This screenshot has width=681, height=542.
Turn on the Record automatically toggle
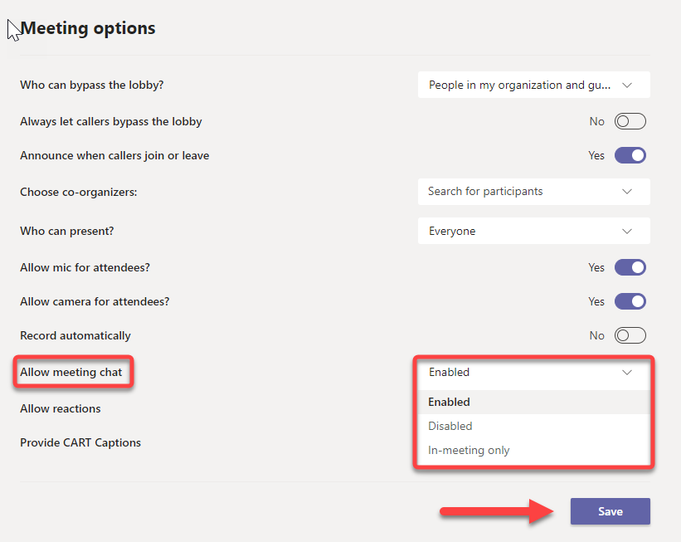[630, 335]
